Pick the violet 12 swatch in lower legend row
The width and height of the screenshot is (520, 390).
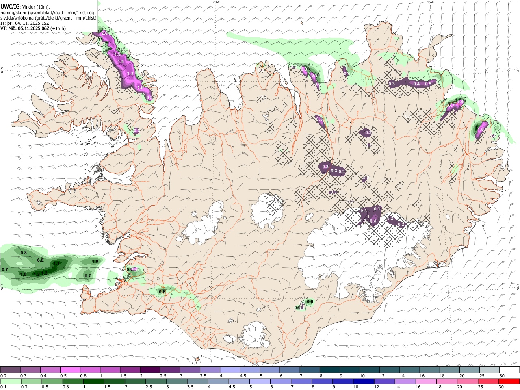point(384,381)
